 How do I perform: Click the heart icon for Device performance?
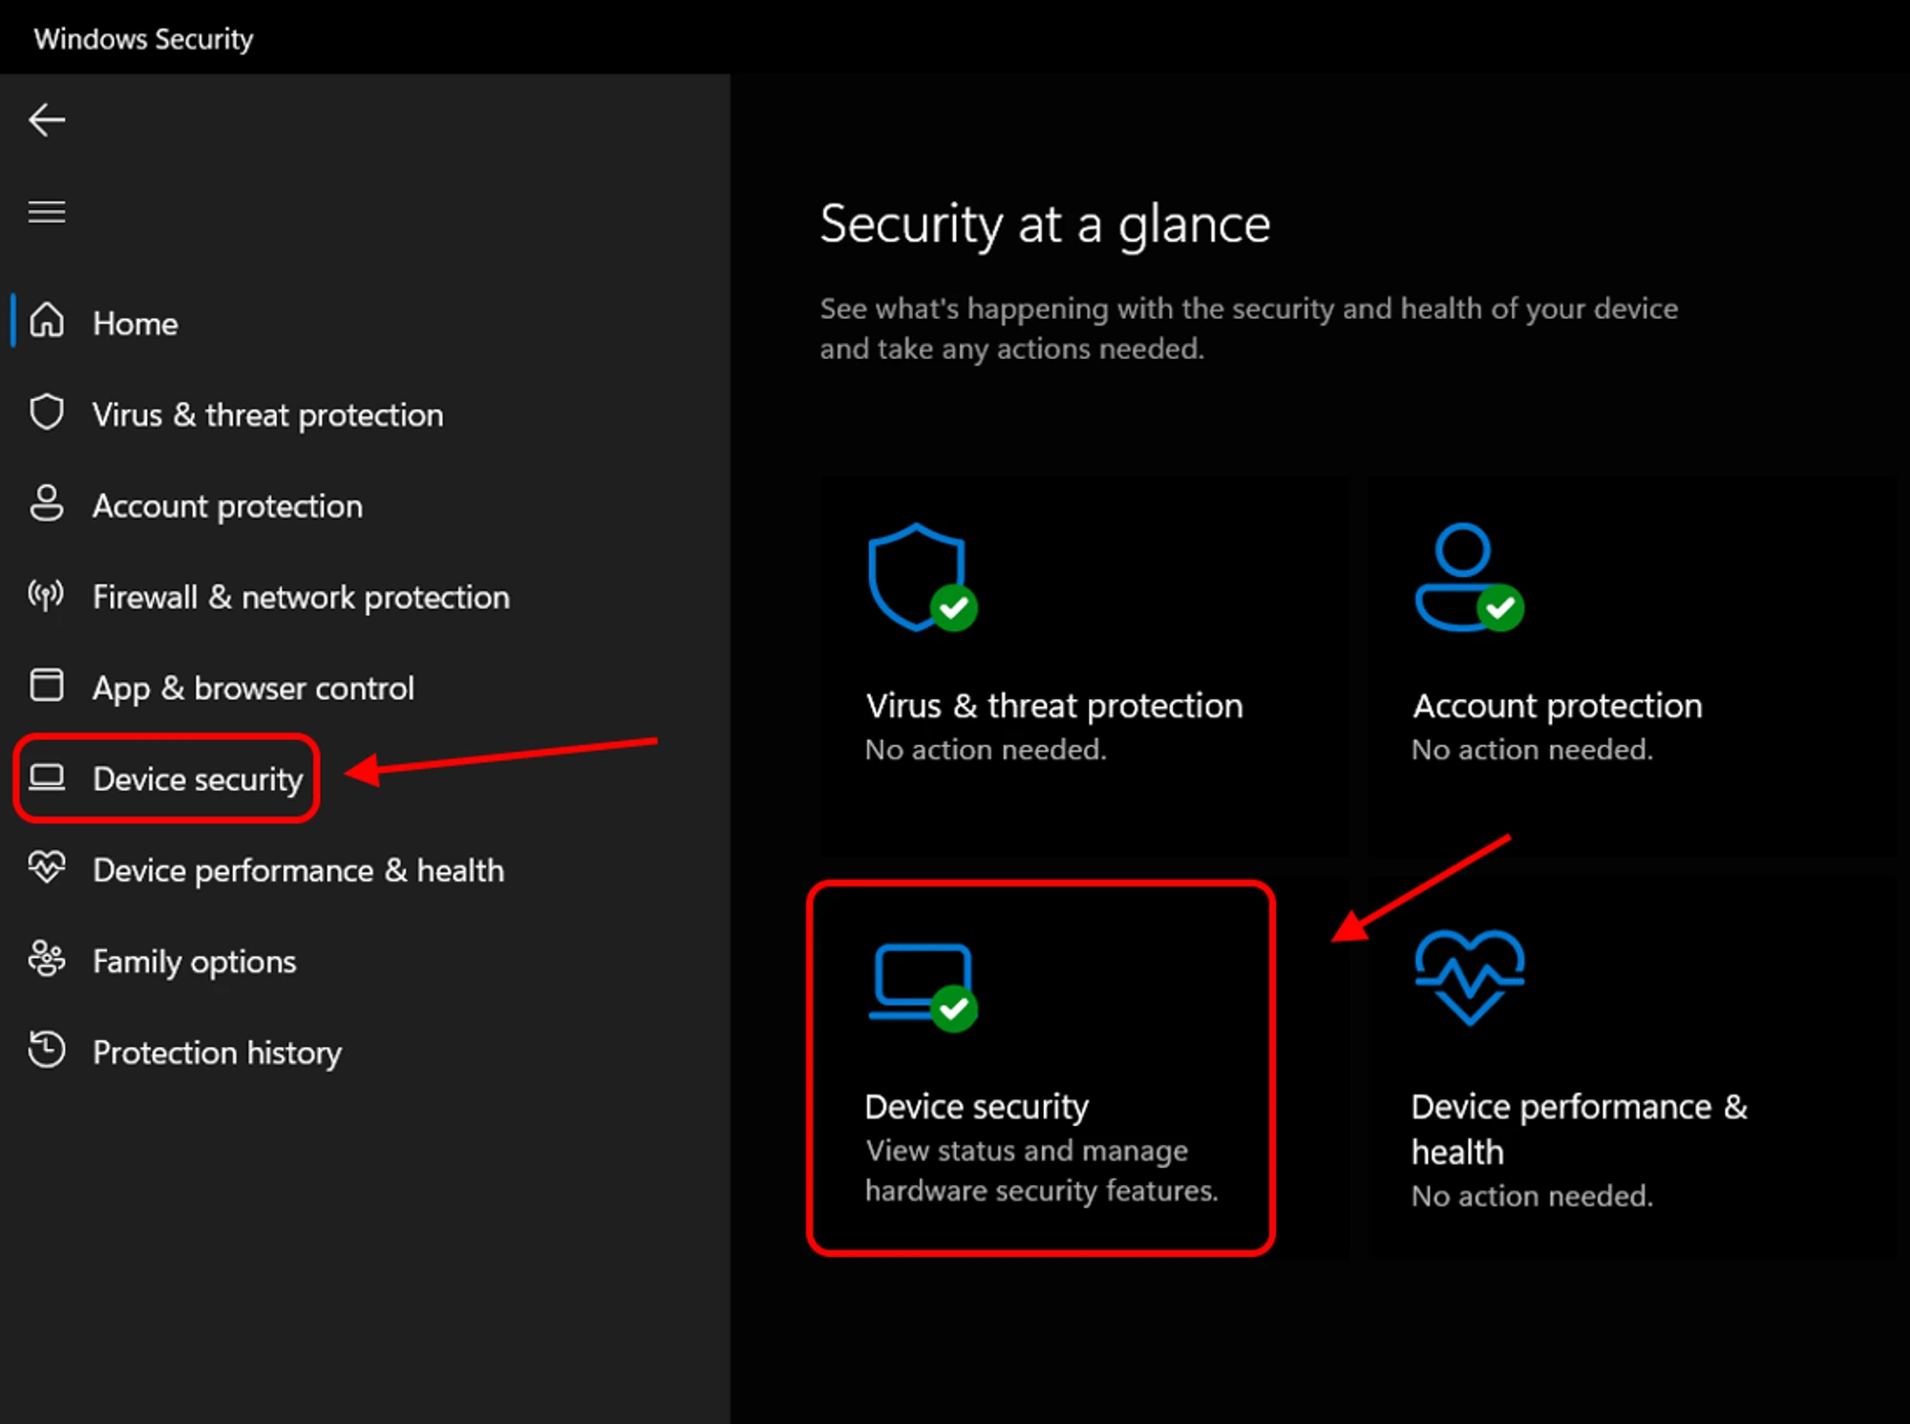[46, 868]
